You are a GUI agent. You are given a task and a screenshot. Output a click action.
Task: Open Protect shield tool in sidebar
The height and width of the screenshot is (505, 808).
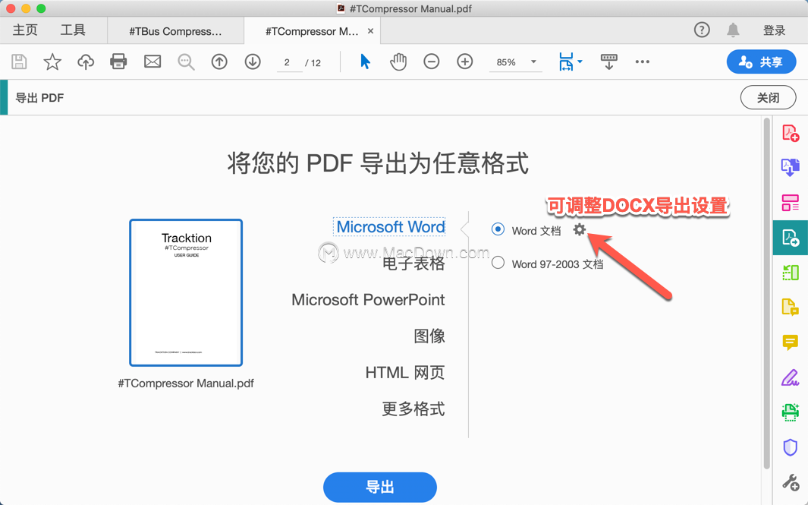click(x=791, y=447)
